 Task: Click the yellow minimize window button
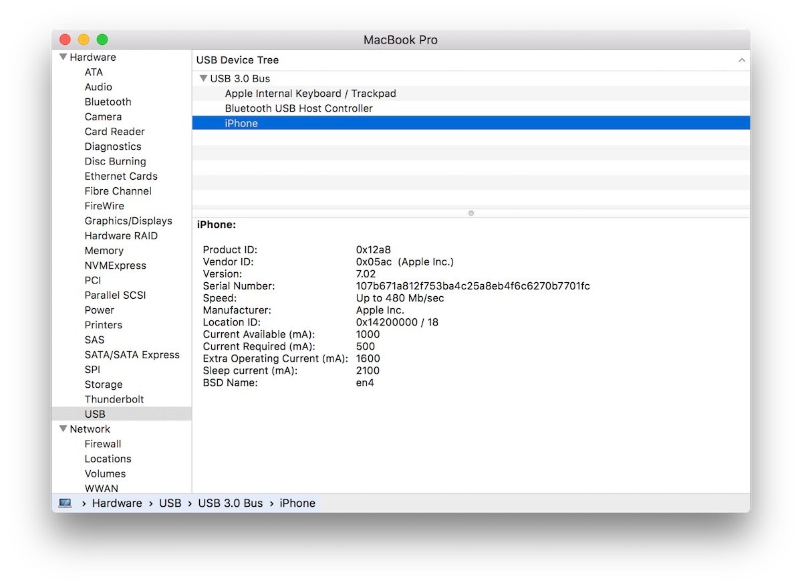[x=84, y=39]
